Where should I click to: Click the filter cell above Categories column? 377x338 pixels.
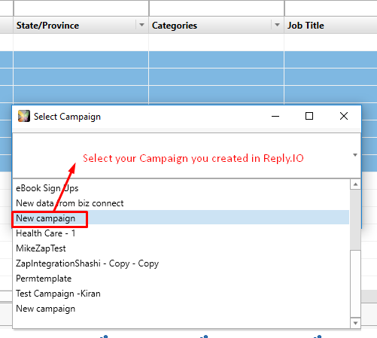pyautogui.click(x=217, y=8)
